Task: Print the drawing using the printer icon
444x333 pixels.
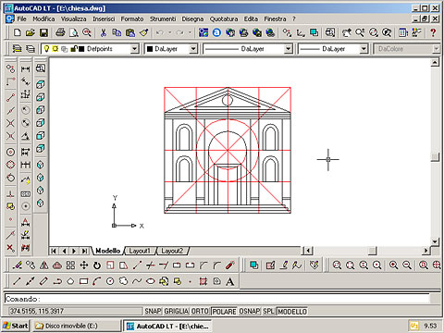Action: coord(60,32)
